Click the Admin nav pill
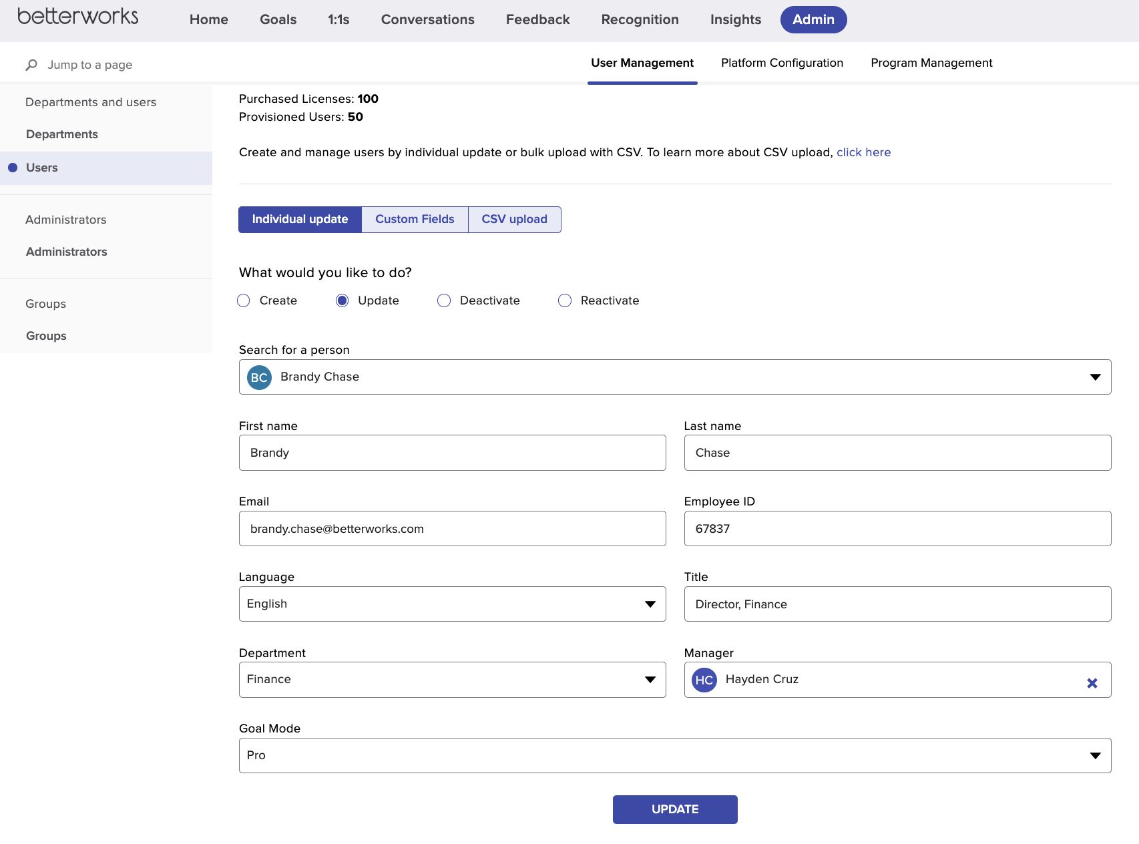Screen dimensions: 1139x844 [x=814, y=19]
